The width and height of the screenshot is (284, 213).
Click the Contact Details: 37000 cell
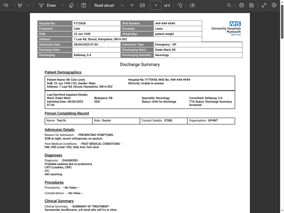pyautogui.click(x=164, y=121)
